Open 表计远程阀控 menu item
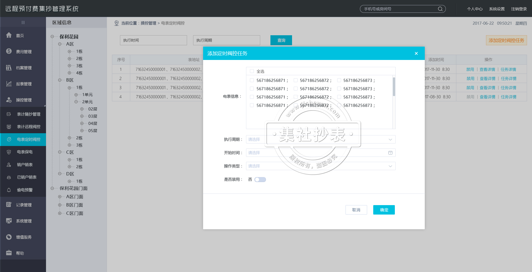532x272 pixels. point(29,127)
